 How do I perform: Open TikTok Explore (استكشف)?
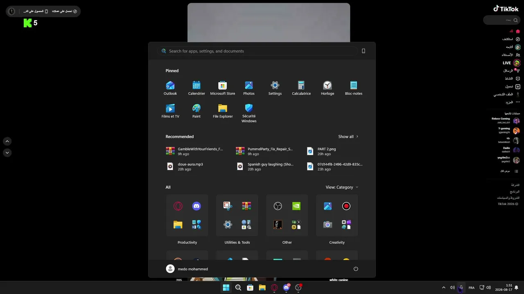[x=511, y=39]
